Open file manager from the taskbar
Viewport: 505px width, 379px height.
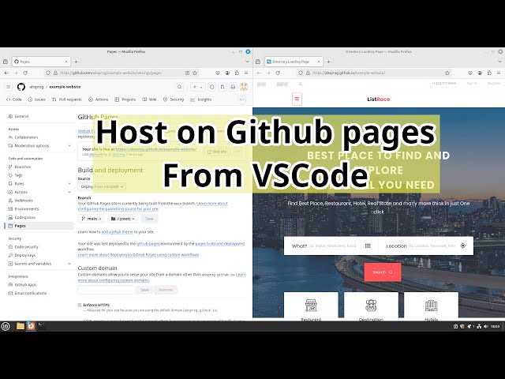point(21,326)
